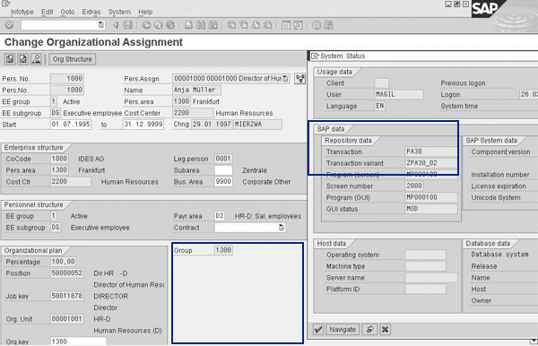Click the Screen number value 2000
Image resolution: width=538 pixels, height=346 pixels.
pyautogui.click(x=414, y=186)
